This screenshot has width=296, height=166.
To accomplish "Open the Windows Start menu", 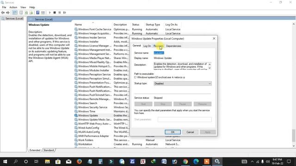I will (x=5, y=161).
